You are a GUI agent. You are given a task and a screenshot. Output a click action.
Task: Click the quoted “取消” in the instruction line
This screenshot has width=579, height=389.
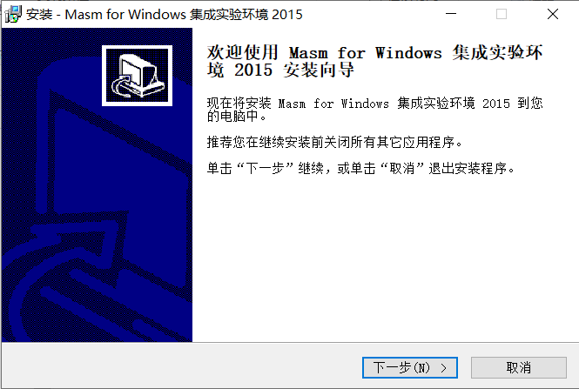click(402, 169)
